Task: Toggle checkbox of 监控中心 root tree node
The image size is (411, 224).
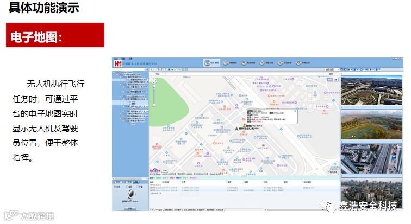Action: pyautogui.click(x=117, y=72)
